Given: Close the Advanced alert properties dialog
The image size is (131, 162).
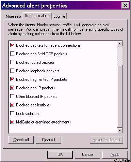Looking at the screenshot, I should click(125, 5).
